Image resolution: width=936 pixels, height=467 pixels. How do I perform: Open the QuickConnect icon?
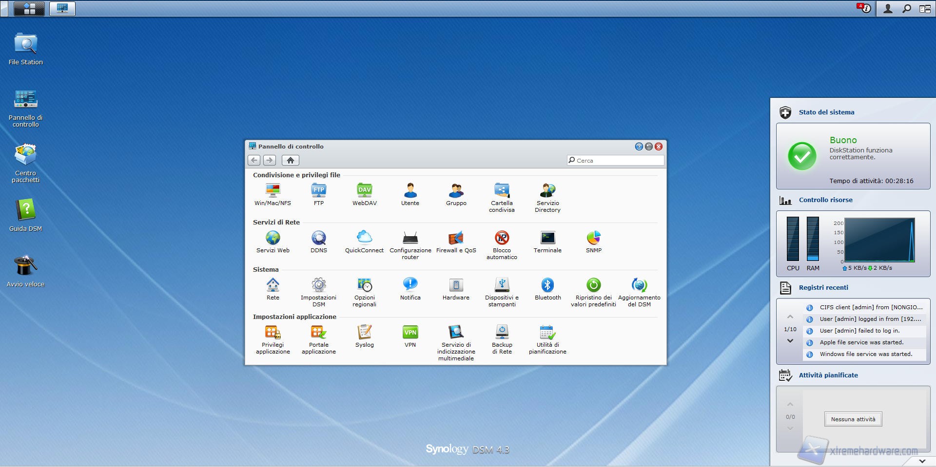(364, 242)
